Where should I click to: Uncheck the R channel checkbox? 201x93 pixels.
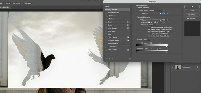(149, 22)
